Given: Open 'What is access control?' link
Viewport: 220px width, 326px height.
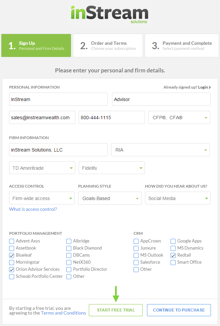Looking at the screenshot, I should coord(33,209).
